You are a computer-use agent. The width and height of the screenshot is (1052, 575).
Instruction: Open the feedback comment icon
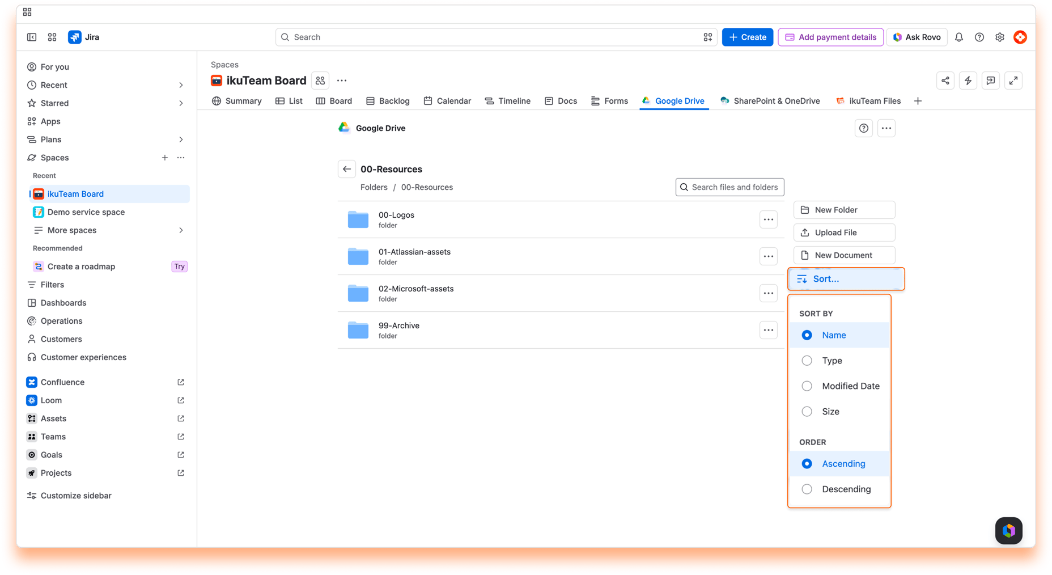tap(991, 81)
